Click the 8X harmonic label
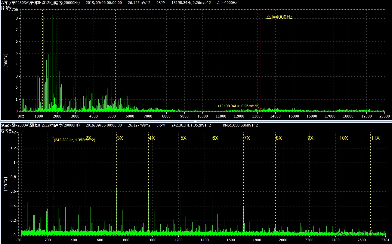 (279, 138)
